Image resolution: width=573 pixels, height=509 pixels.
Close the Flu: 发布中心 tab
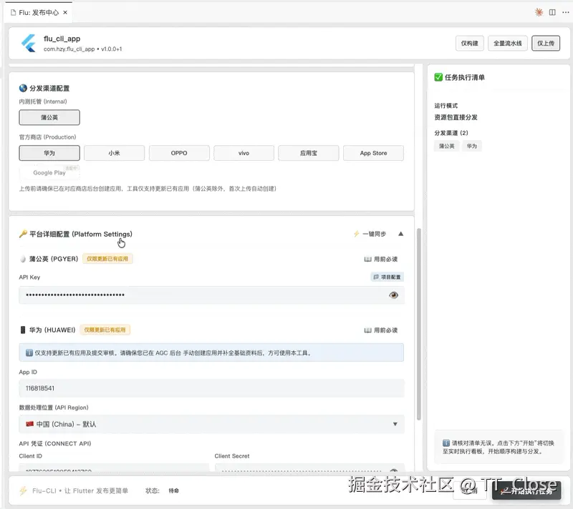pyautogui.click(x=65, y=12)
